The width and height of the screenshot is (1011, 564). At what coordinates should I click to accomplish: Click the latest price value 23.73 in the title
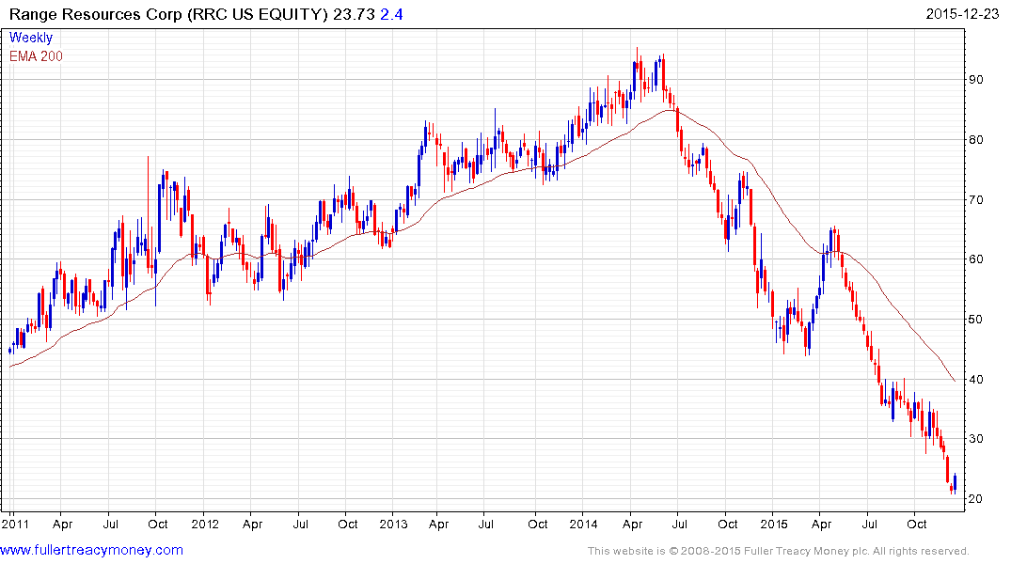click(357, 14)
